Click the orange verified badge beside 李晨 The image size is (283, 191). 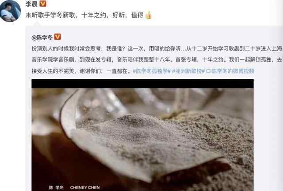tap(43, 4)
